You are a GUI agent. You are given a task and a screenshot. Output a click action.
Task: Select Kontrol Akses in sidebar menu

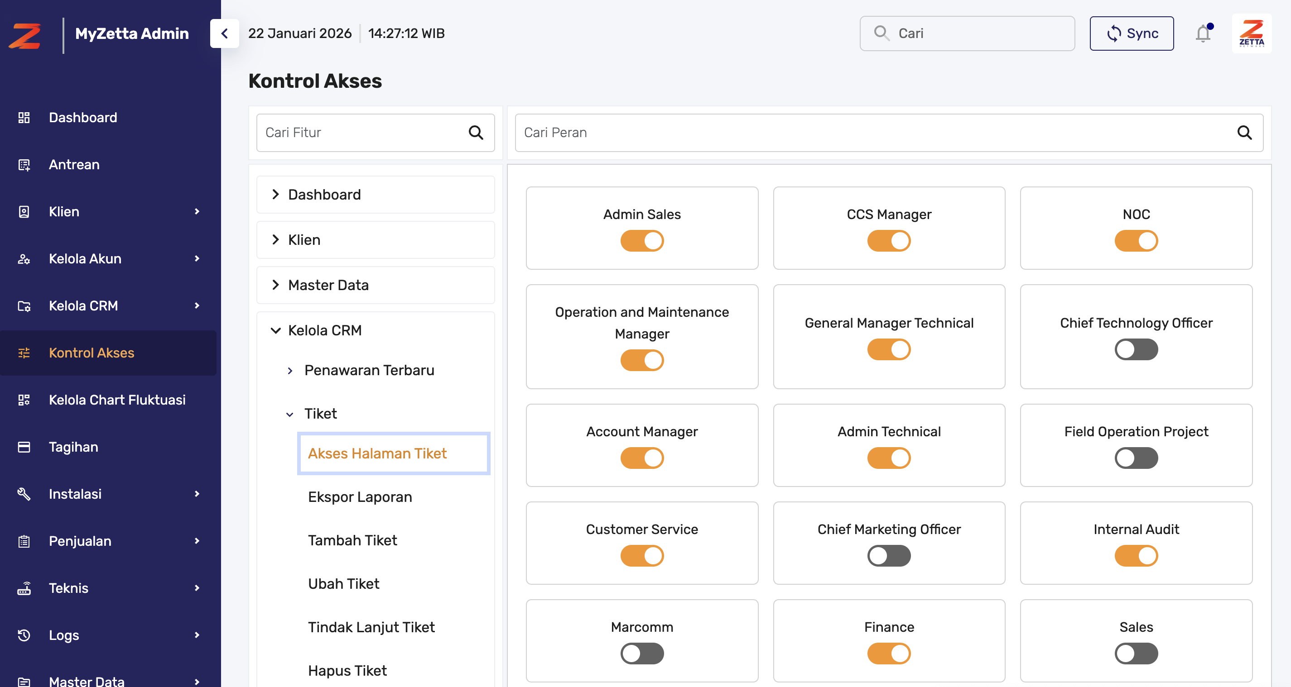pyautogui.click(x=91, y=353)
